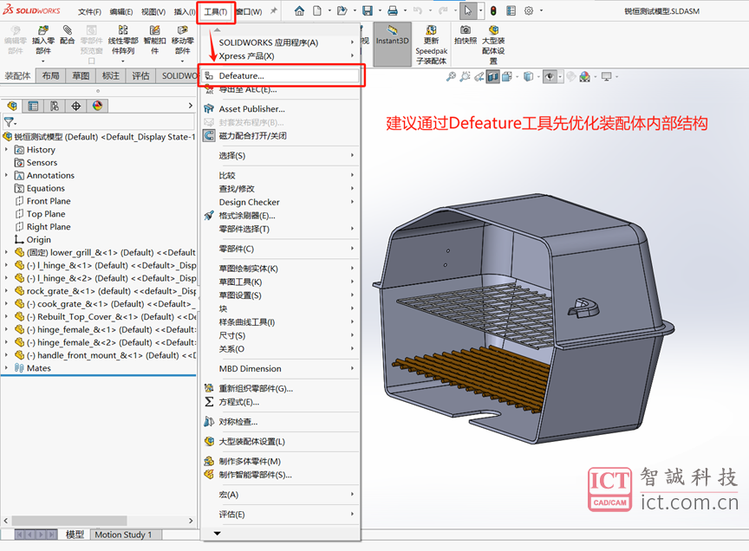Open the 视图(V) menu
The image size is (749, 551).
[x=153, y=11]
